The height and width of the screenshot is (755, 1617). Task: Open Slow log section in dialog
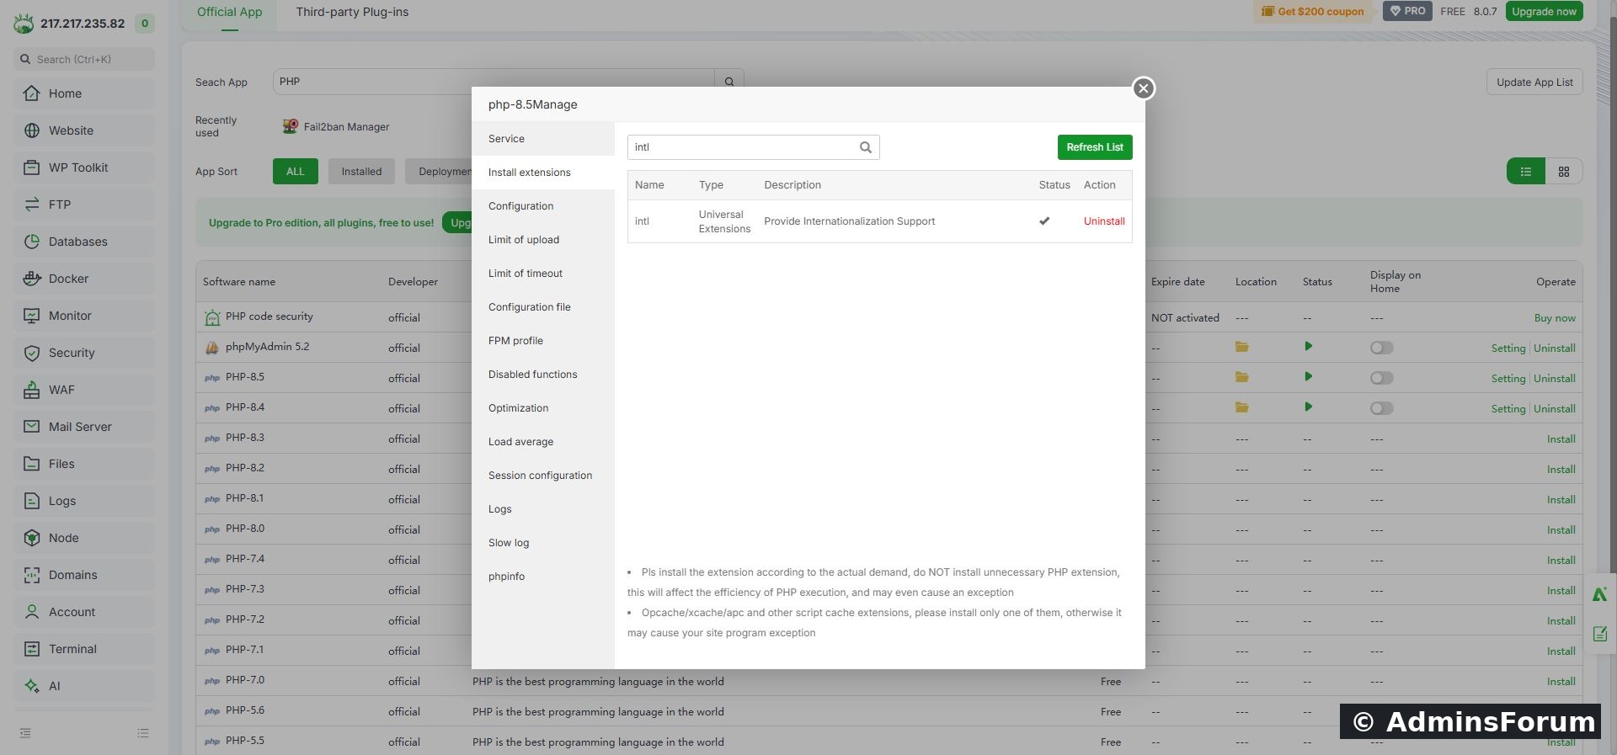tap(543, 543)
